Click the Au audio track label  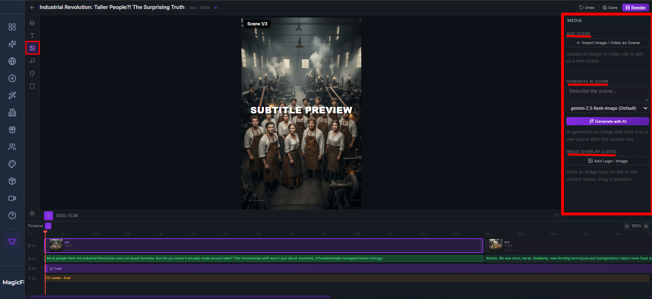pyautogui.click(x=32, y=259)
